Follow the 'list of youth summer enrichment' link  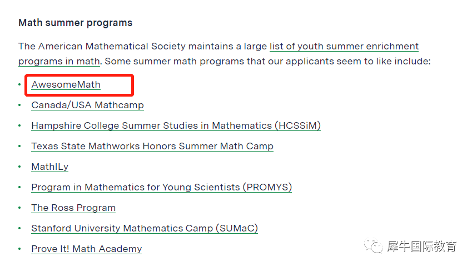tap(344, 46)
